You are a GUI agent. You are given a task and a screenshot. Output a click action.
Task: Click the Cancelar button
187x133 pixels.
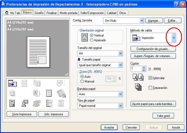pos(131,127)
